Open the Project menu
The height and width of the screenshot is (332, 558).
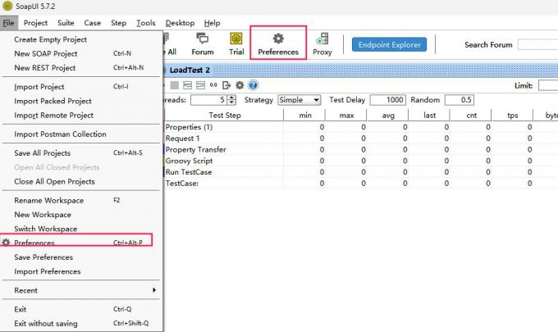[x=35, y=23]
